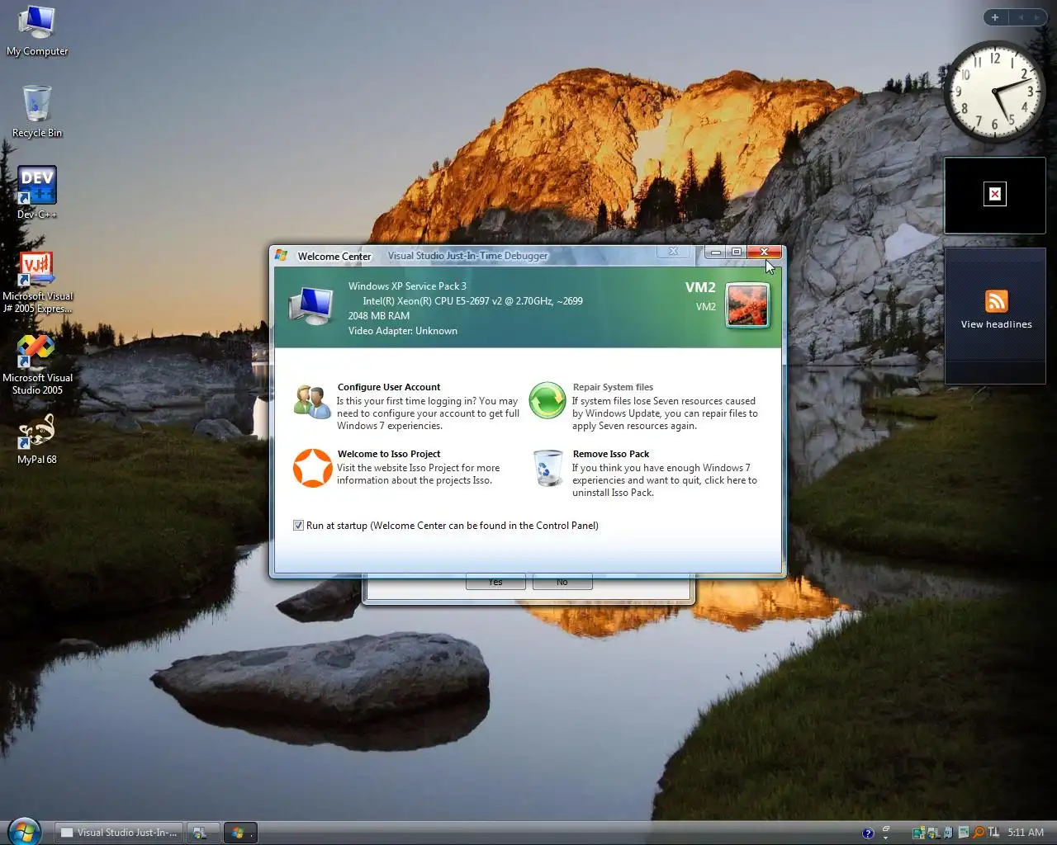Click the orange magnifier tray icon

point(979,833)
